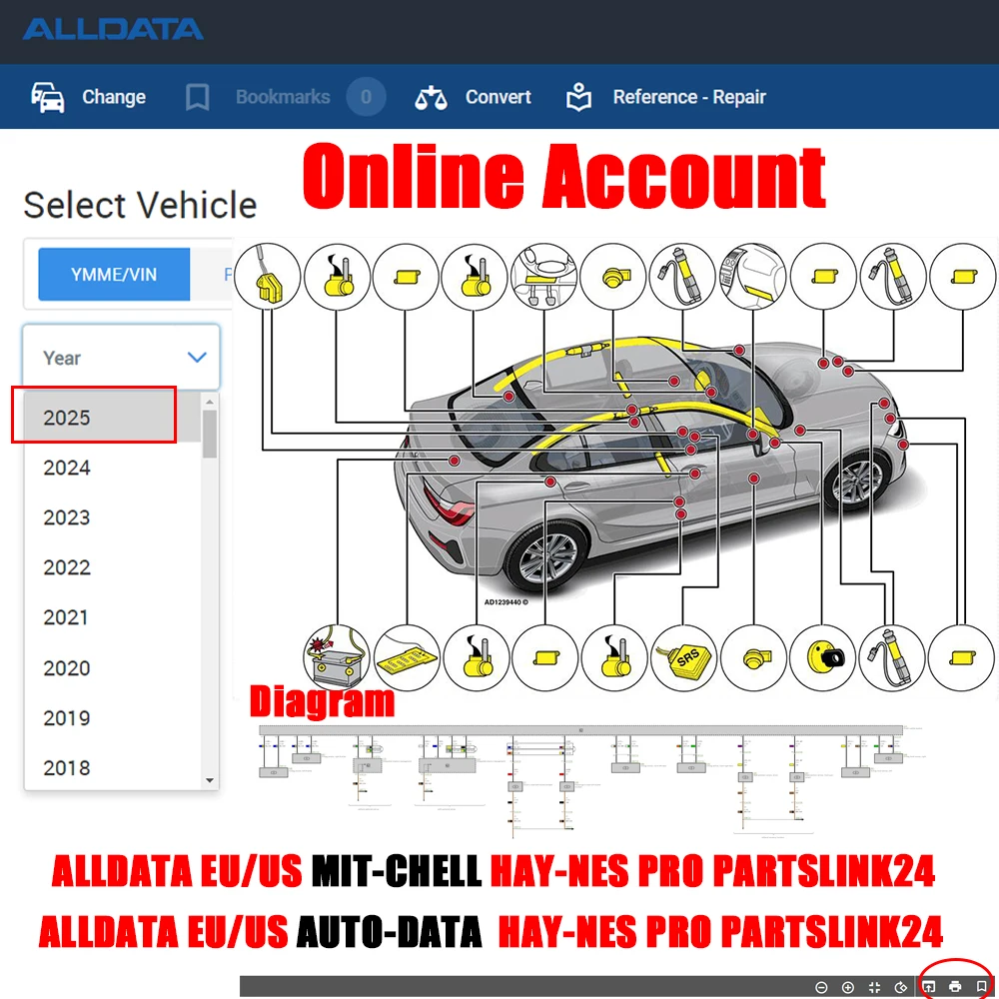Image resolution: width=999 pixels, height=999 pixels.
Task: Switch to the partially hidden P tab
Action: 227,274
